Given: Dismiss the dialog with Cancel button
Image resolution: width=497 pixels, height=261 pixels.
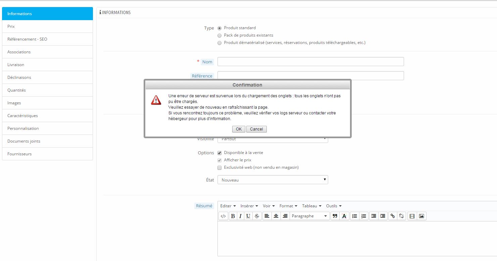Looking at the screenshot, I should point(256,129).
